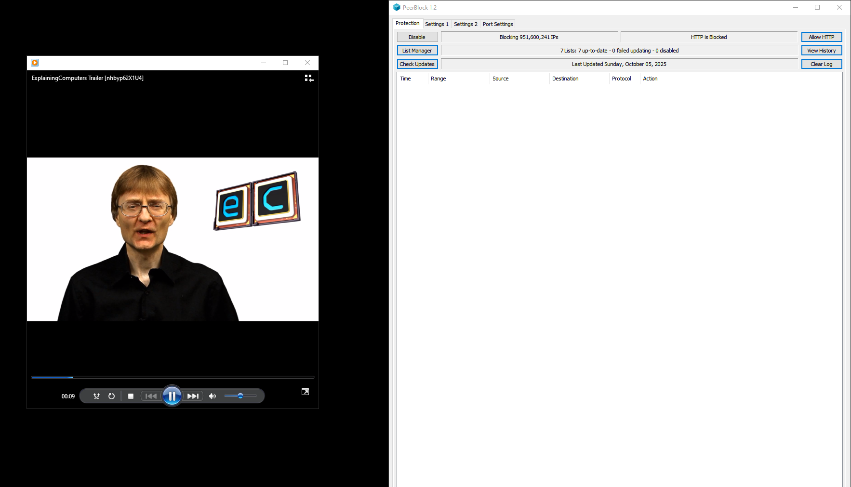Sort log by the Time column
851x487 pixels.
tap(412, 79)
